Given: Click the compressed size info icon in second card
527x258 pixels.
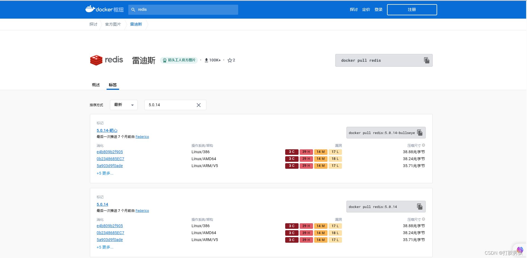Looking at the screenshot, I should tap(423, 219).
